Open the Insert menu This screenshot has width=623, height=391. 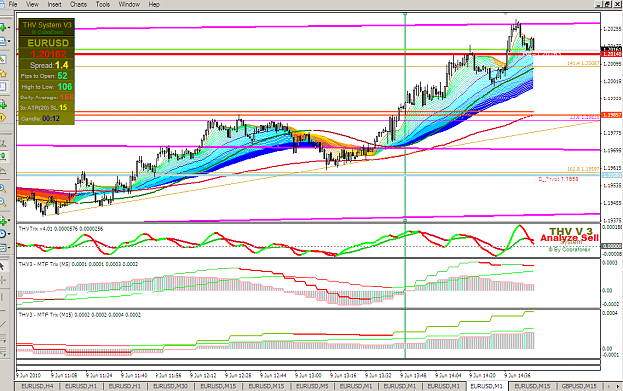55,4
